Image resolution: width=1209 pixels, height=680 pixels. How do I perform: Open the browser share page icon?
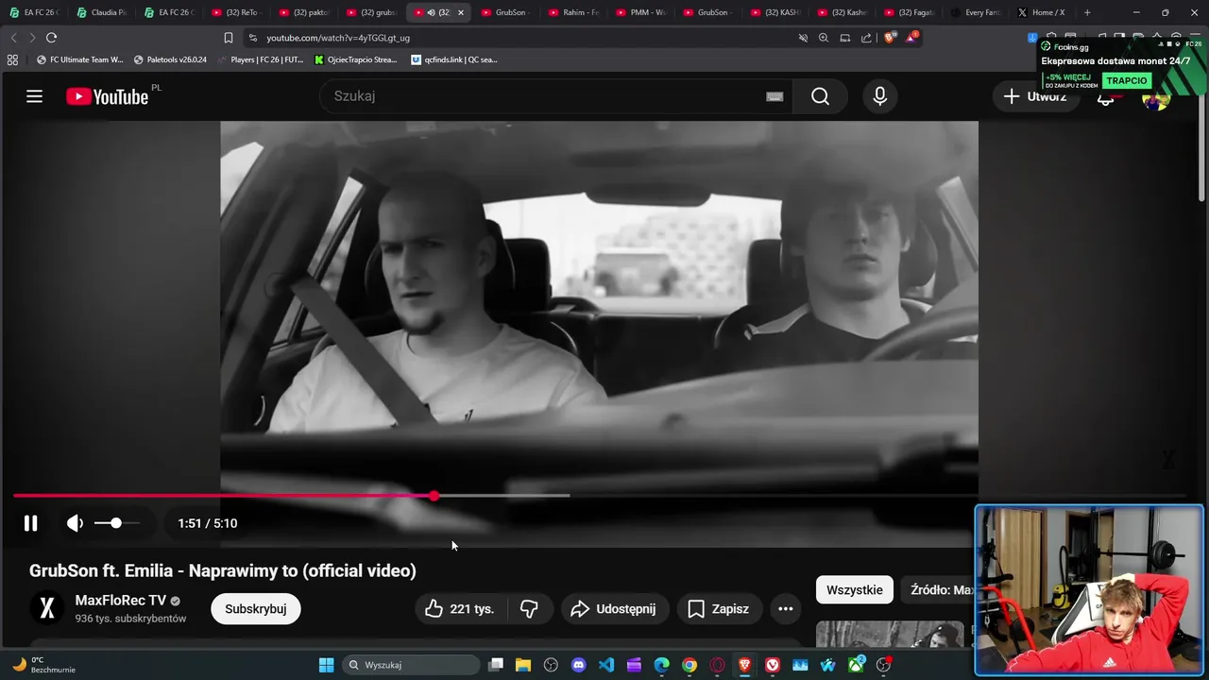pos(866,38)
